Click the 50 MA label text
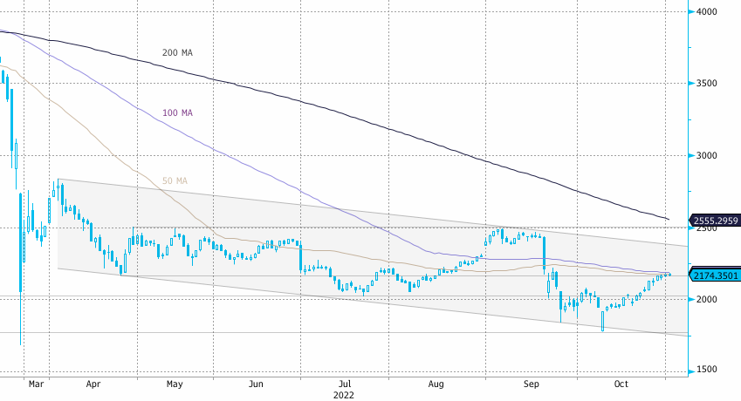This screenshot has height=401, width=741. [x=175, y=181]
